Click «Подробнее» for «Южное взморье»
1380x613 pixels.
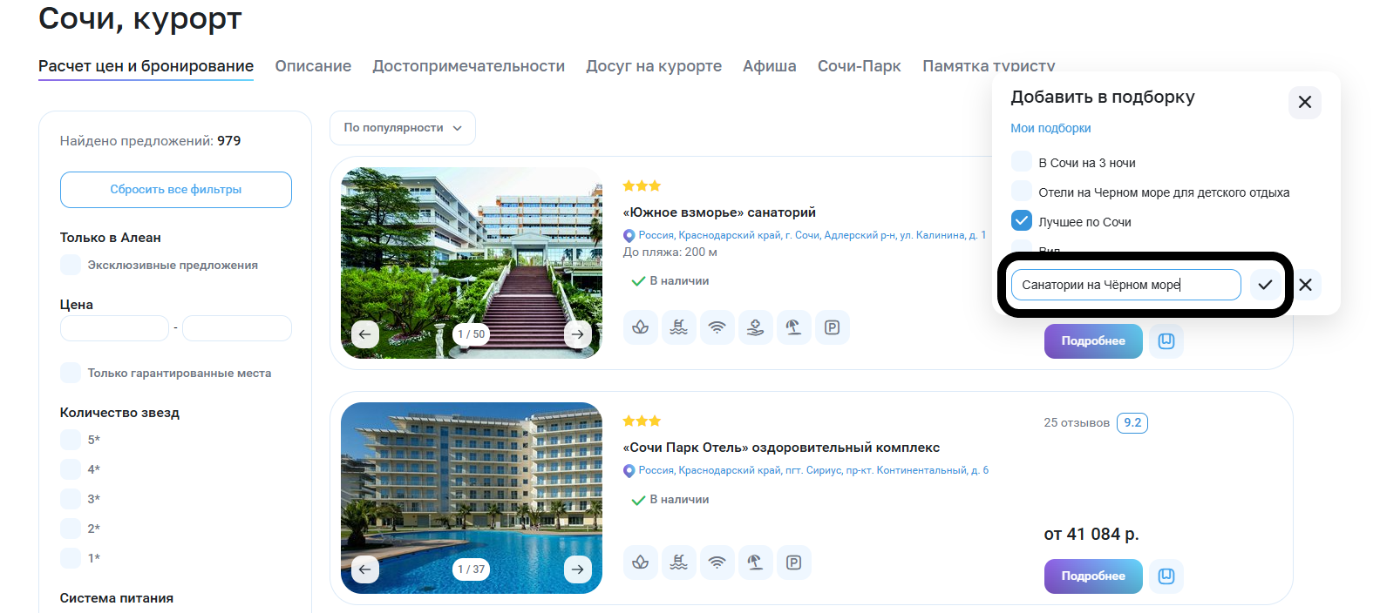(1093, 341)
